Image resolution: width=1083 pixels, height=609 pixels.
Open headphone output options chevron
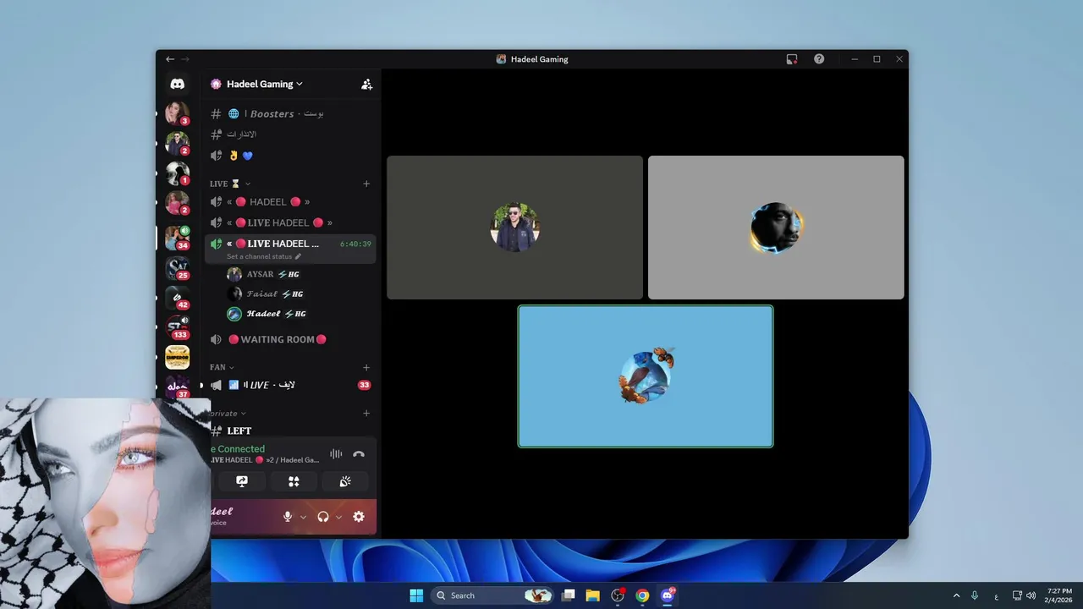tap(338, 517)
